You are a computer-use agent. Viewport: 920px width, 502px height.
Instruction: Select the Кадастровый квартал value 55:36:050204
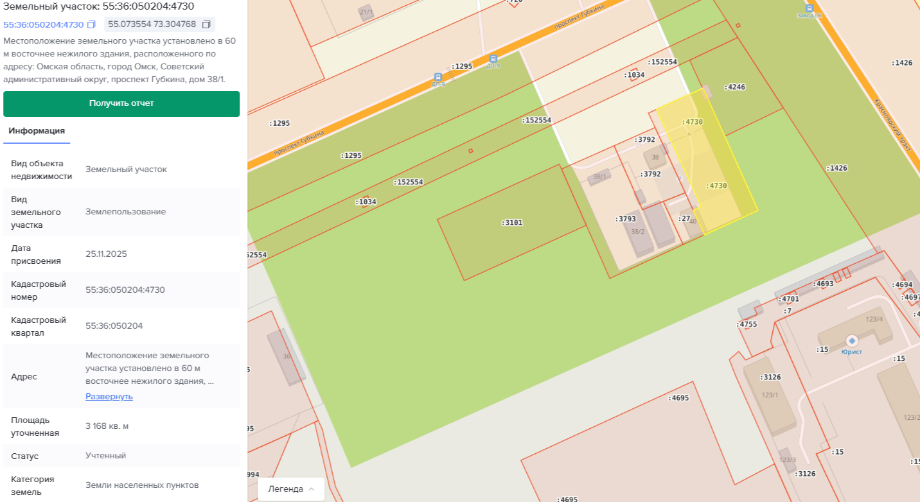[x=114, y=325]
